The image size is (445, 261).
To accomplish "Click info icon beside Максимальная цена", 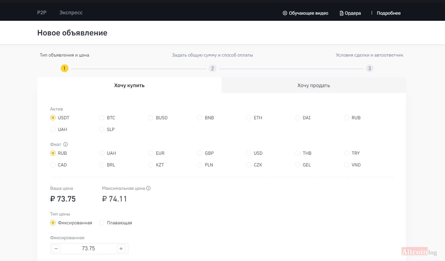I will point(148,188).
